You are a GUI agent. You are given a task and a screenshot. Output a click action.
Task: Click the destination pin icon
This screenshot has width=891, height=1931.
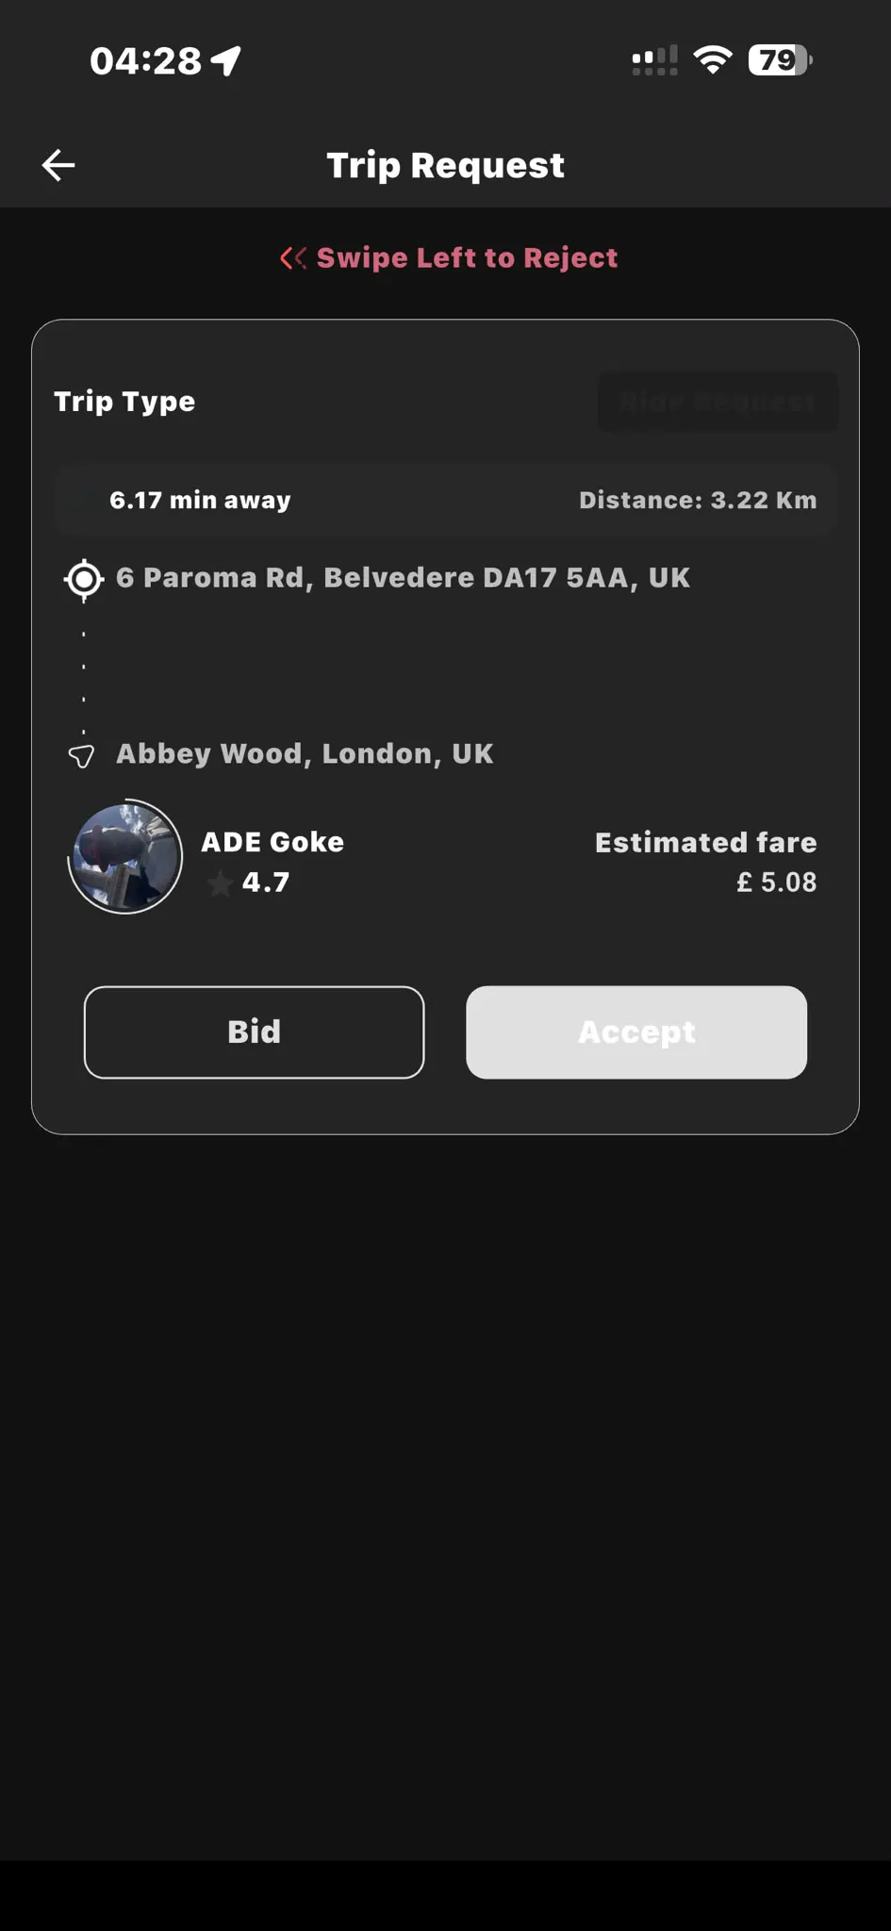82,756
